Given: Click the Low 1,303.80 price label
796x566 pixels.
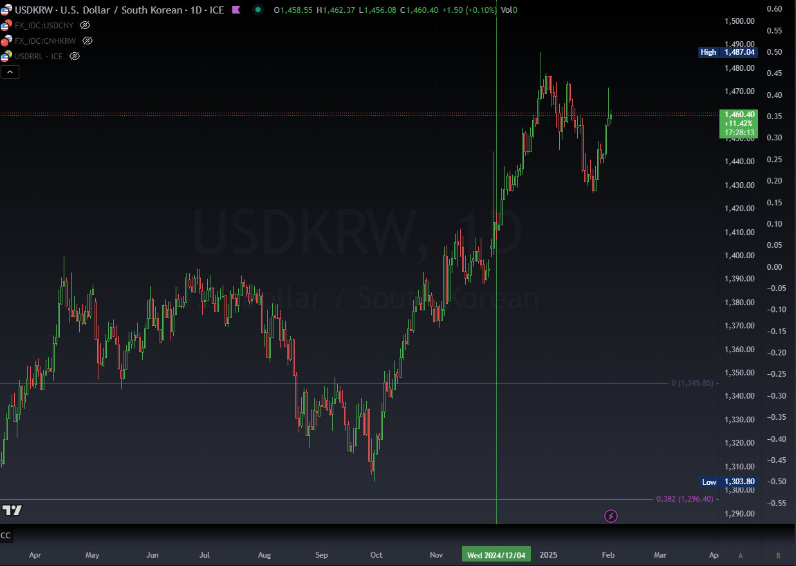Looking at the screenshot, I should (728, 482).
